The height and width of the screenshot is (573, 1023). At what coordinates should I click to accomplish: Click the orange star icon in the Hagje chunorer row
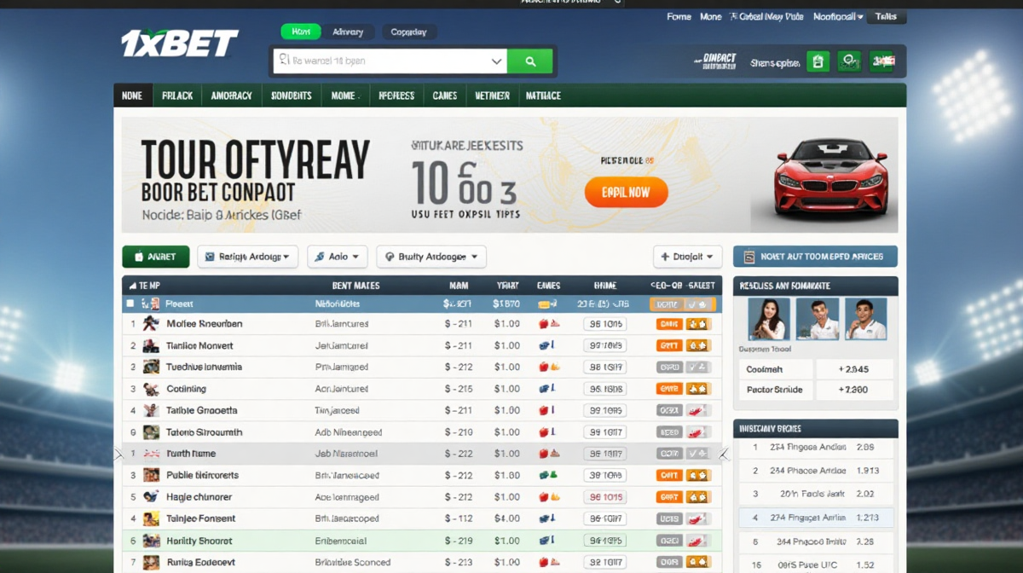coord(698,496)
